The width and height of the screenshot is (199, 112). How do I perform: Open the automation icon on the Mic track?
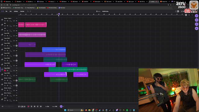(7, 26)
